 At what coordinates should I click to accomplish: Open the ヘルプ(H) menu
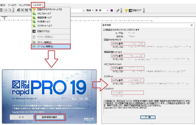click(x=37, y=5)
